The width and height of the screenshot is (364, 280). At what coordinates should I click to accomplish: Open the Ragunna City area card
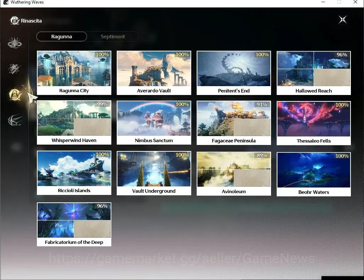[x=74, y=73]
